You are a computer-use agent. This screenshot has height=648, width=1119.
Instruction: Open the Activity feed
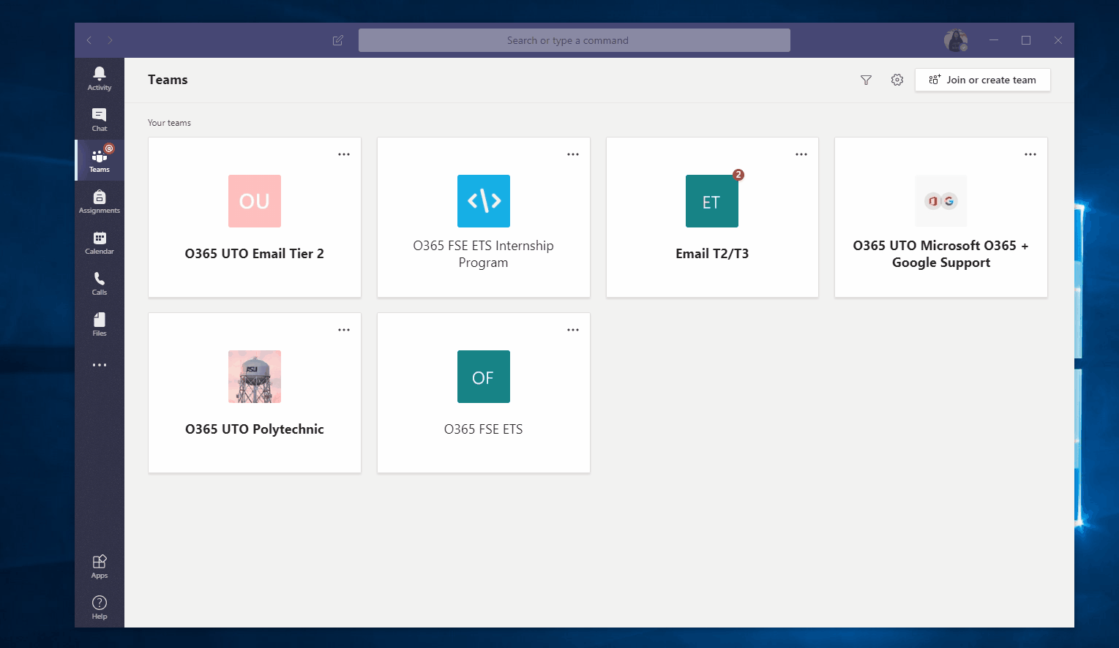(x=100, y=78)
